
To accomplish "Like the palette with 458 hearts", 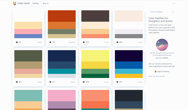I will click(117, 42).
